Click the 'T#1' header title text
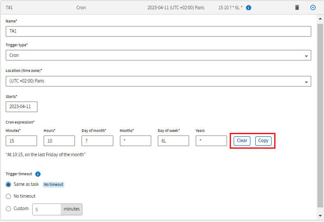Viewport: 324px width, 222px height. pos(9,8)
